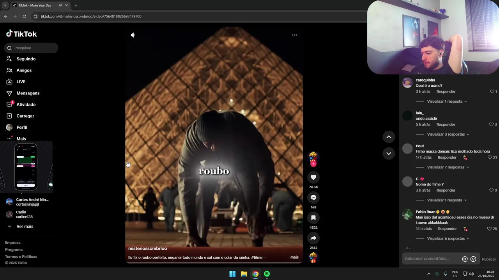The image size is (499, 280).
Task: Open the Empresa footer link
Action: click(13, 243)
